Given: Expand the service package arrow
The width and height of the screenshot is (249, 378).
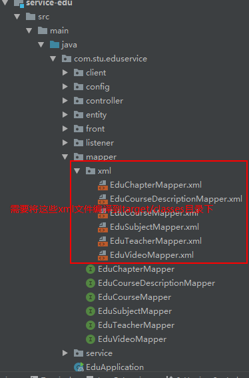Looking at the screenshot, I should click(x=65, y=353).
